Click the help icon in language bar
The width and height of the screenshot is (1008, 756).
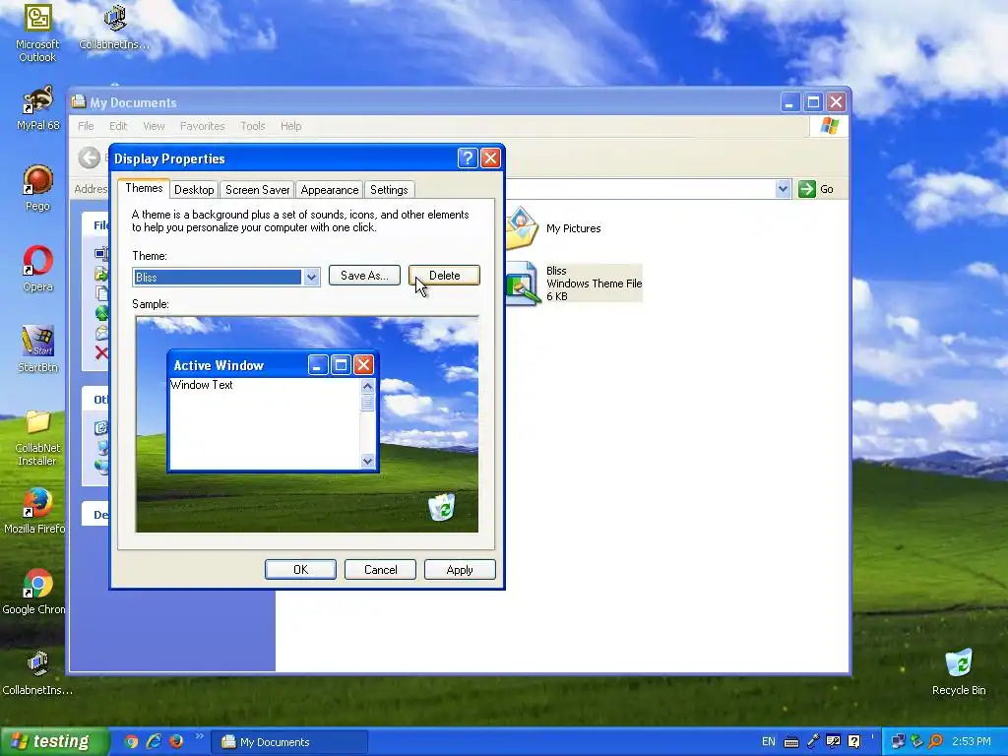[x=853, y=742]
